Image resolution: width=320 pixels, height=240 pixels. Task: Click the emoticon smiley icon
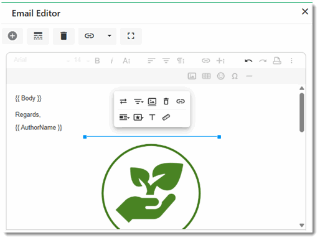(x=221, y=76)
